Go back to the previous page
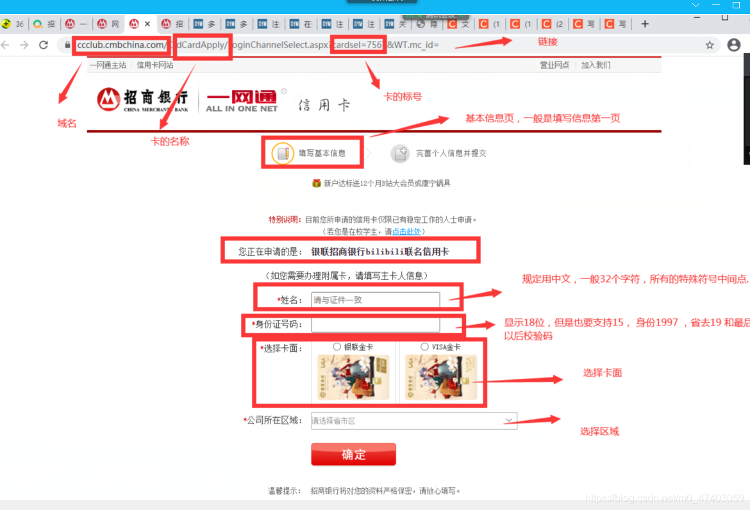The height and width of the screenshot is (510, 750). [x=5, y=45]
